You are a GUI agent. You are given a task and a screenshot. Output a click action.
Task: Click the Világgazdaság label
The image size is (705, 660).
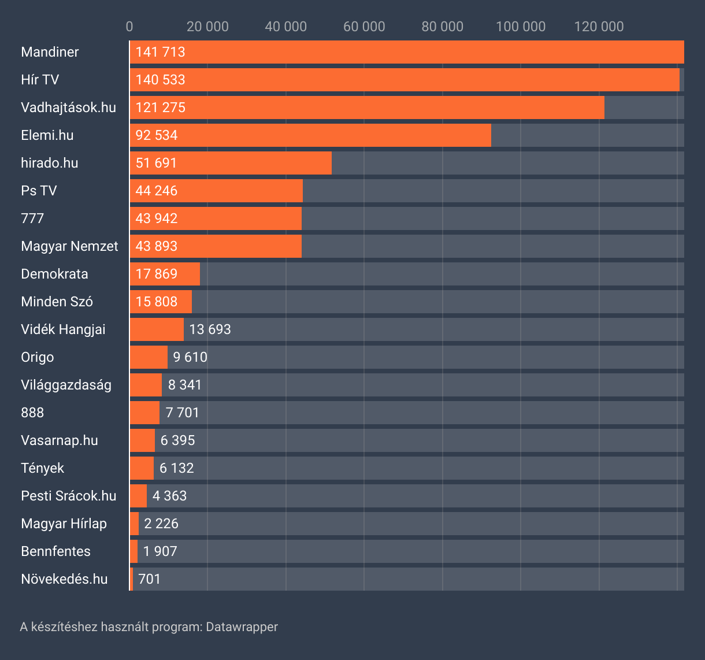tap(66, 385)
